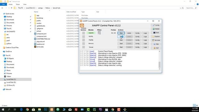The image size is (199, 112).
Task: Open FileZilla Config options
Action: click(x=137, y=40)
